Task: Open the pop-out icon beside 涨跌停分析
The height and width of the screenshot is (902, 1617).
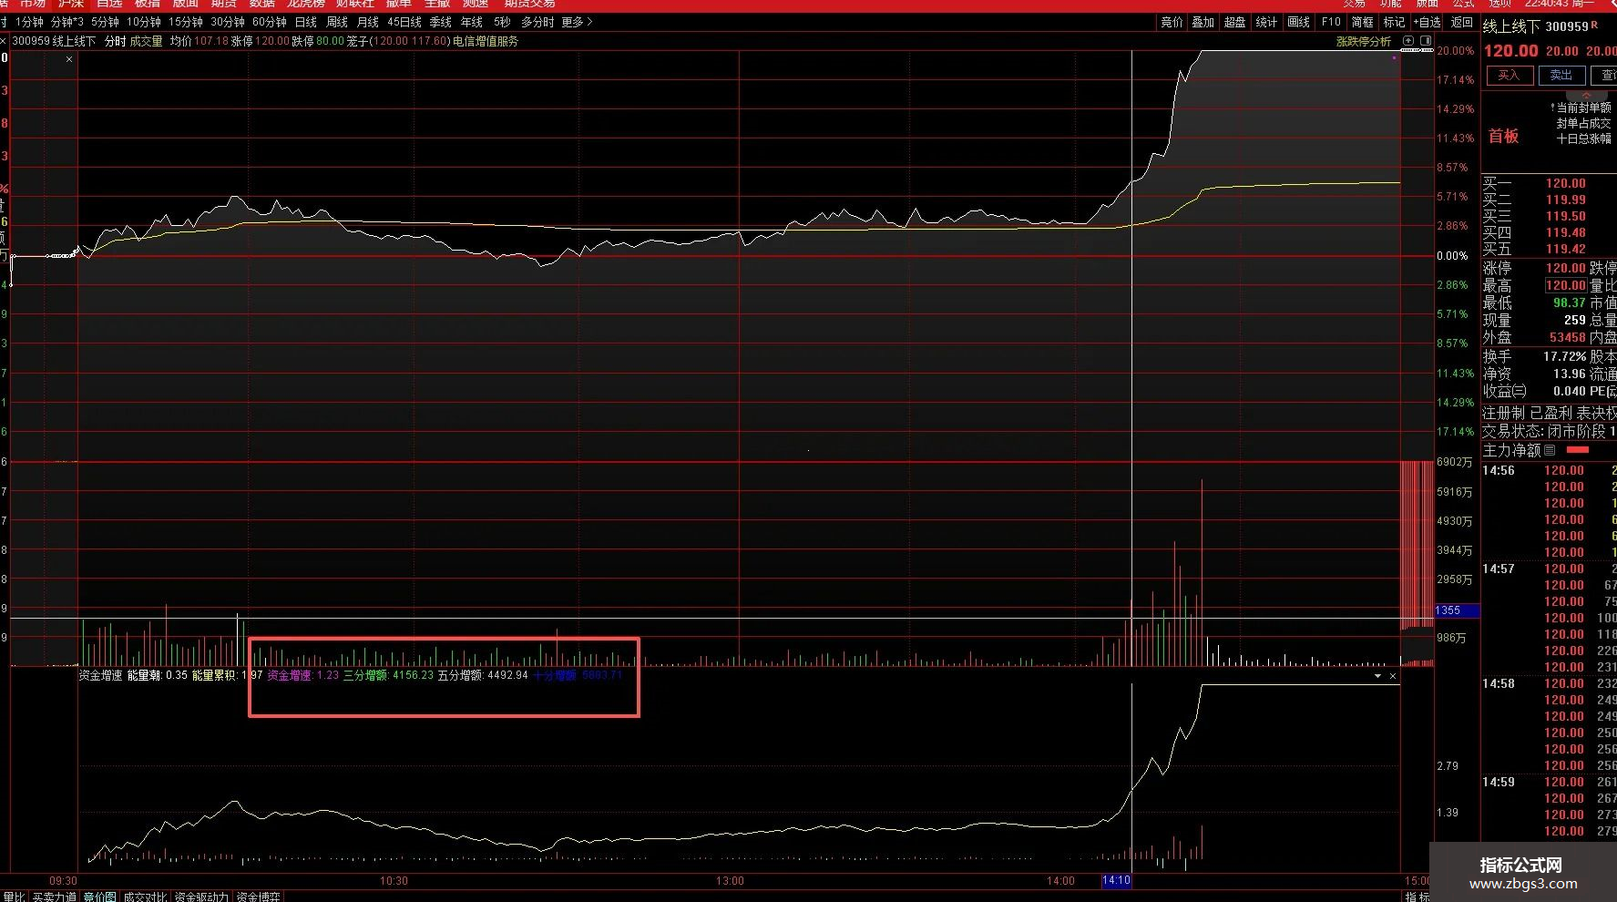Action: (x=1408, y=41)
